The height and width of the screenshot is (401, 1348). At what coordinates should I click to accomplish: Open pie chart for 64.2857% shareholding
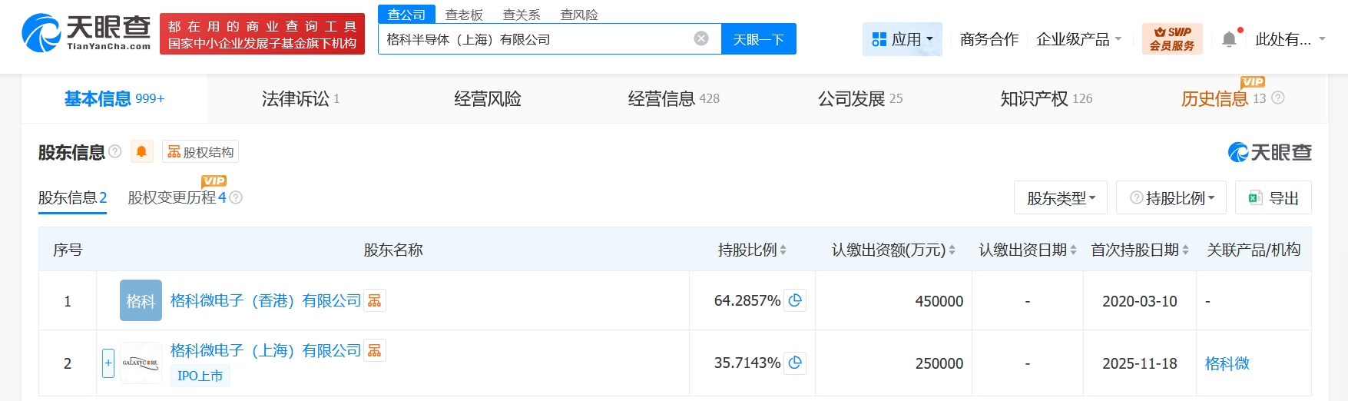[795, 300]
